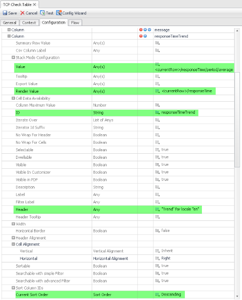Expand Header Alignment section
The height and width of the screenshot is (300, 242).
coord(13,238)
